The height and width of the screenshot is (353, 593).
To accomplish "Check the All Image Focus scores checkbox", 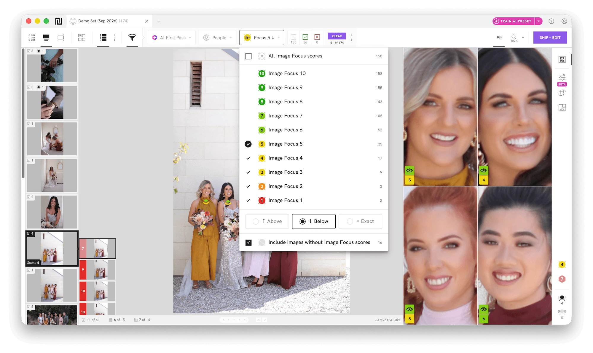I will [x=248, y=56].
